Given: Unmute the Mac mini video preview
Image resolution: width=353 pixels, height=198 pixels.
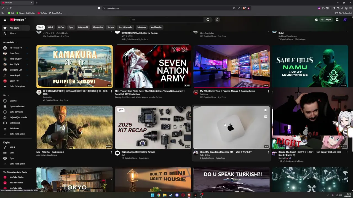Looking at the screenshot, I should click(266, 110).
